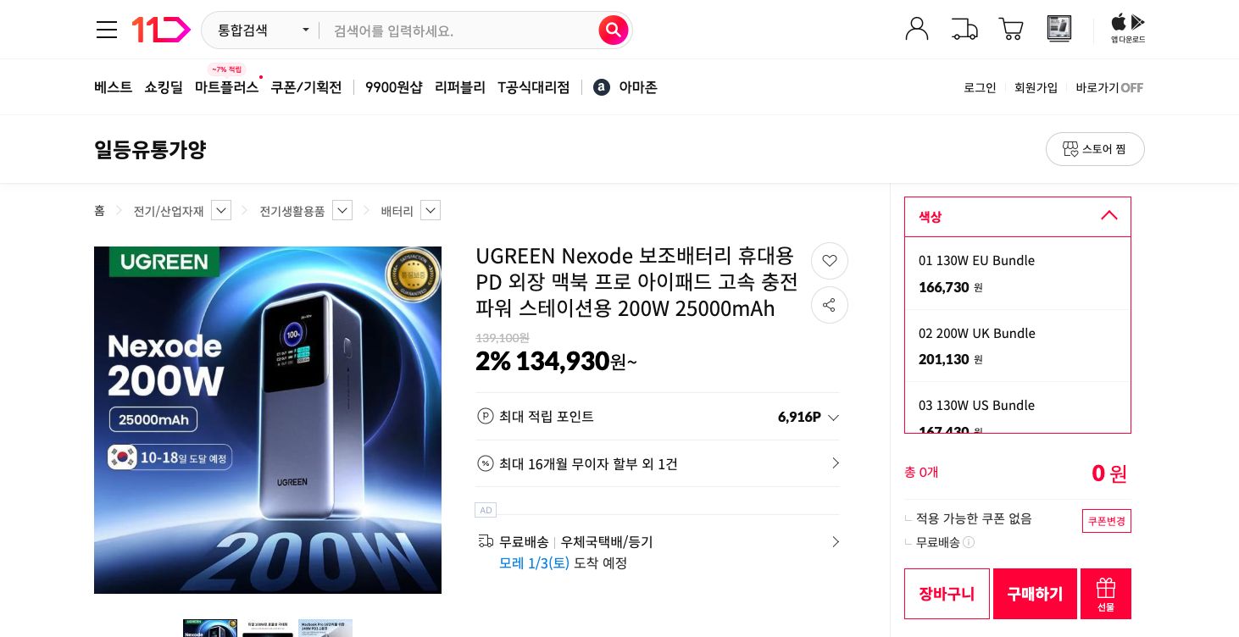Toggle the product wishlist heart
The height and width of the screenshot is (637, 1239).
point(830,261)
